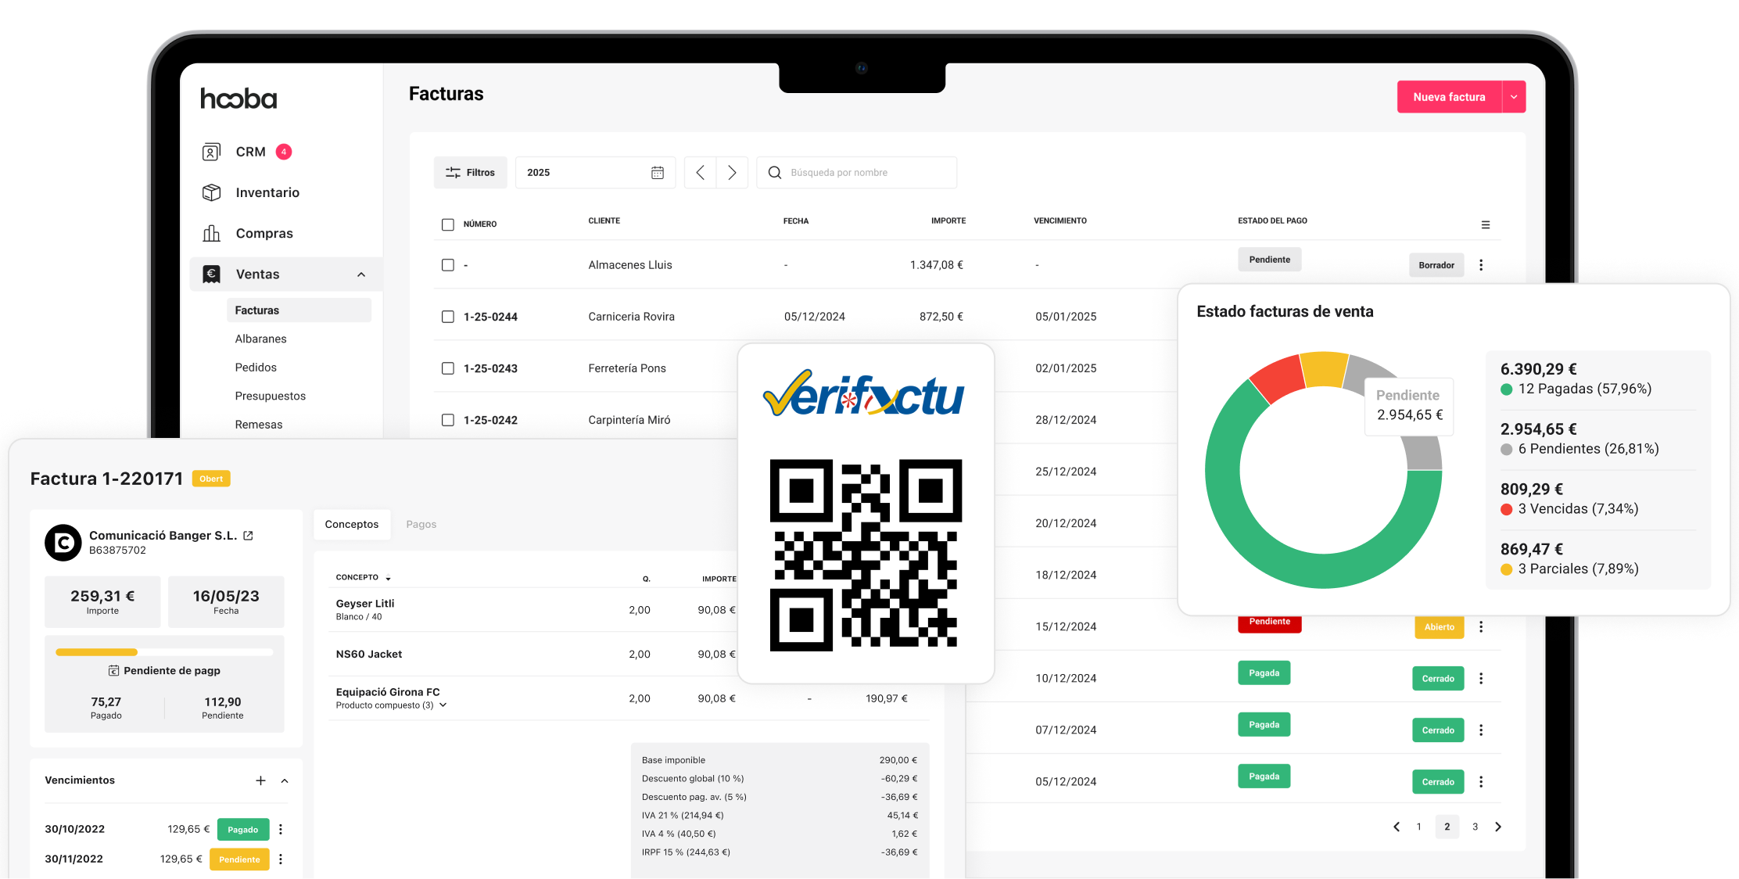Switch to the Conceptos tab
The image size is (1739, 879).
352,524
